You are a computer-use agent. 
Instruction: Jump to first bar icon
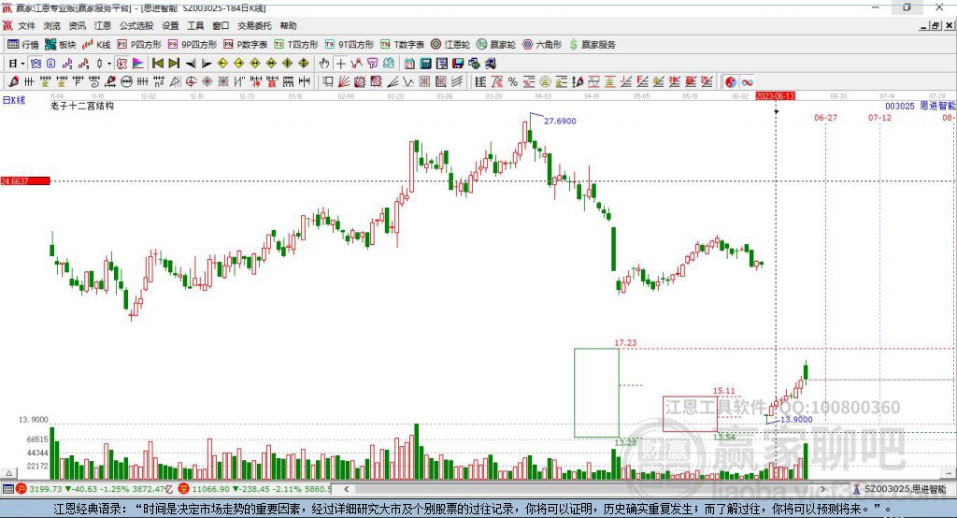tap(157, 64)
